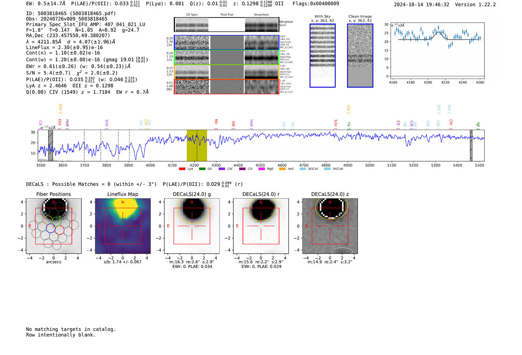Click the Obs: 20240726v009_5003818465 line
Viewport: 522px width, 355px height.
67,19
